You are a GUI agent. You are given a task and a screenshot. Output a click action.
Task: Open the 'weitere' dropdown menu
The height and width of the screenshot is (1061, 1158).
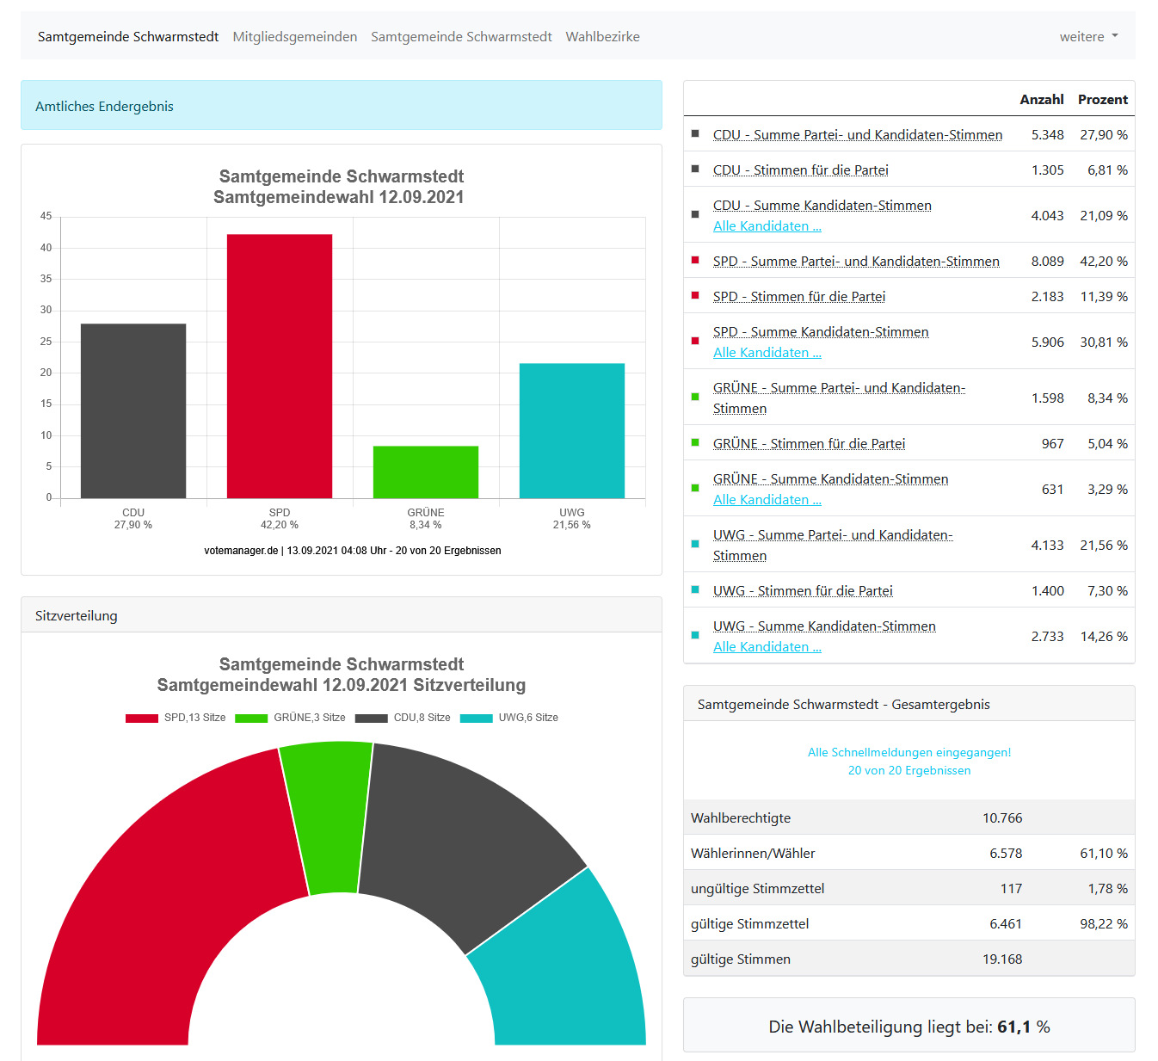pyautogui.click(x=1087, y=36)
